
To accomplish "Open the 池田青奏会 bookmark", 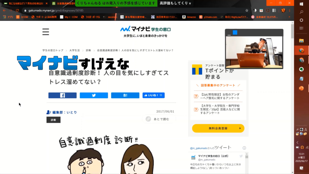I will [x=164, y=17].
